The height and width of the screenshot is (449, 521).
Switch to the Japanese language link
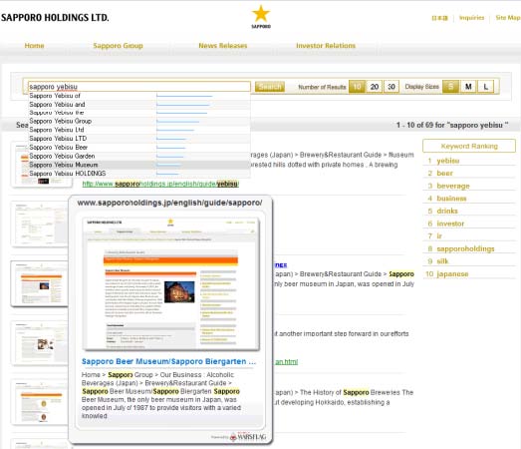tap(439, 18)
